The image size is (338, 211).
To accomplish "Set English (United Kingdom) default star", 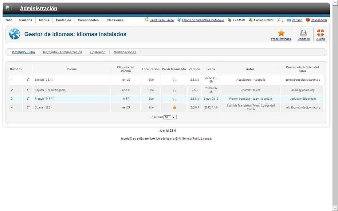I will click(175, 90).
